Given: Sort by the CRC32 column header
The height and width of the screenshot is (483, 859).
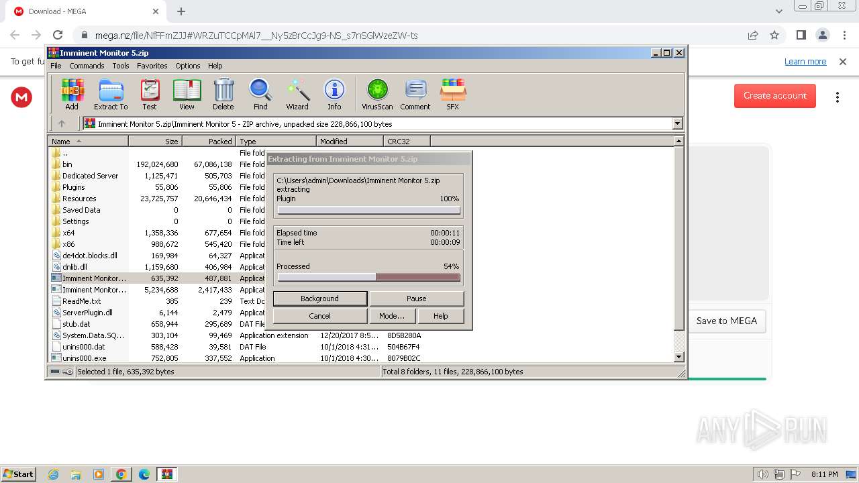Looking at the screenshot, I should tap(407, 141).
